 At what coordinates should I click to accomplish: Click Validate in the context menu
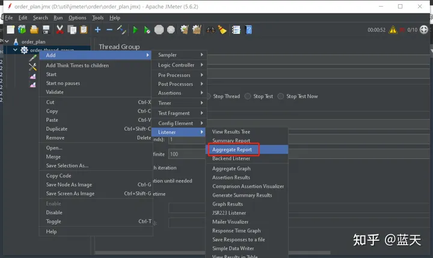96,92
